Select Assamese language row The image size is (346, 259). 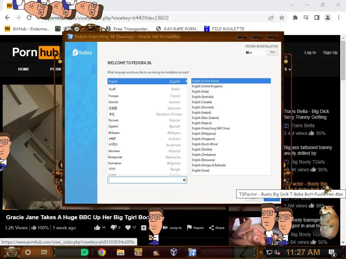tap(147, 145)
